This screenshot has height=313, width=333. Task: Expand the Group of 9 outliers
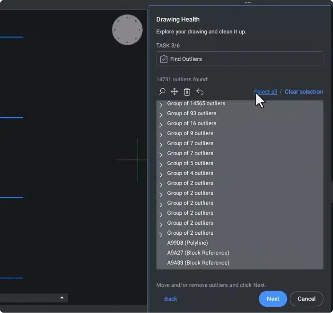[161, 135]
